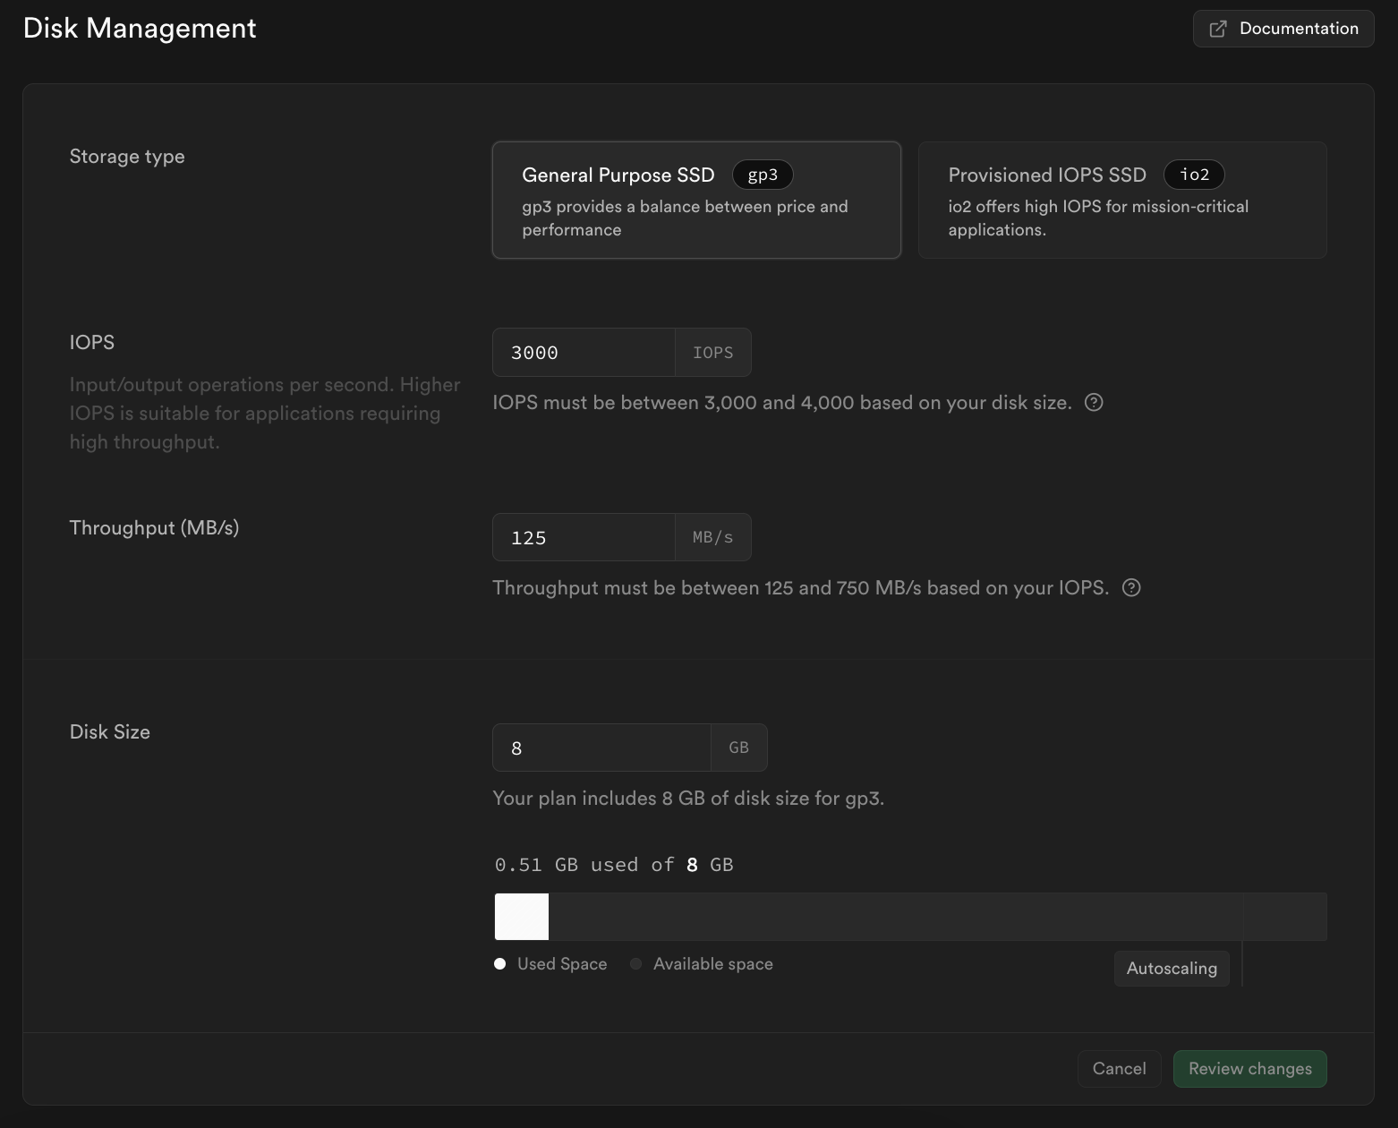Viewport: 1398px width, 1128px height.
Task: Click the io2 badge label
Action: [1194, 175]
